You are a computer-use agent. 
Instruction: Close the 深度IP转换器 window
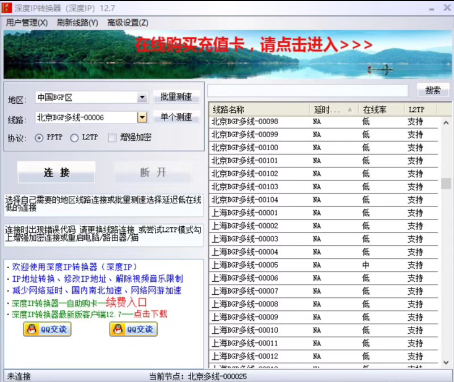point(447,8)
